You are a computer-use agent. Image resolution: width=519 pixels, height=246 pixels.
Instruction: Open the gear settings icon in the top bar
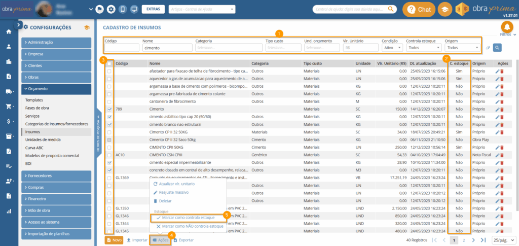(111, 9)
